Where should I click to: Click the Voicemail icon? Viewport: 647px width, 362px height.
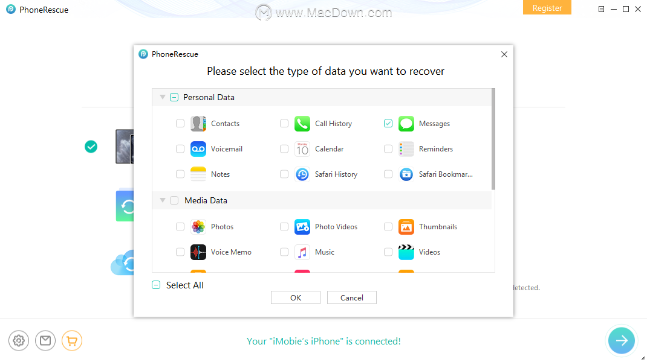point(198,149)
